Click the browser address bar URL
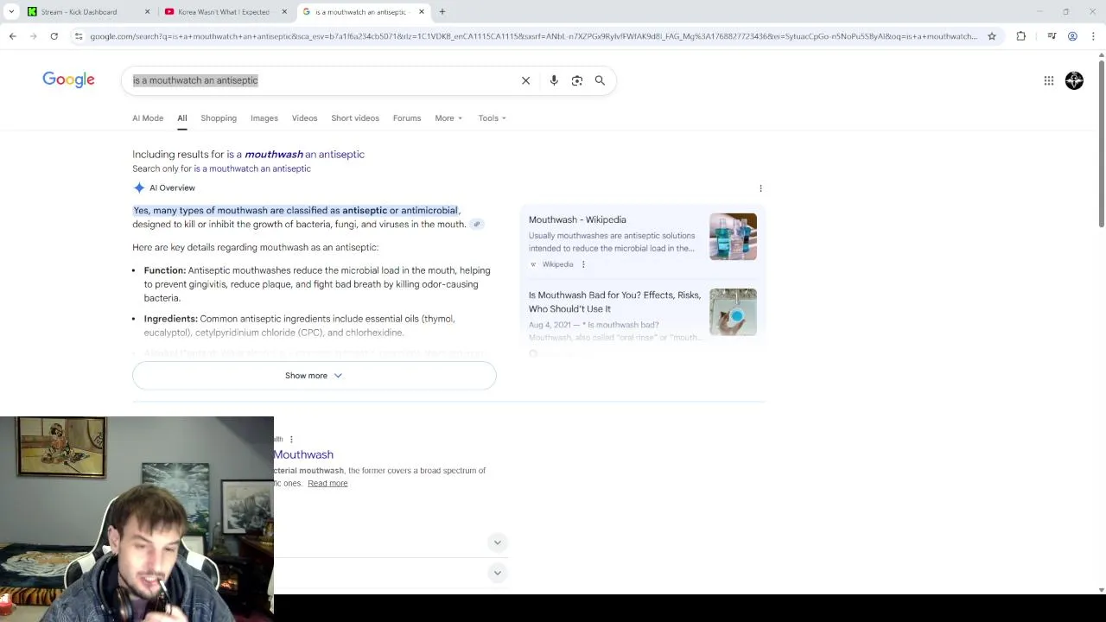Image resolution: width=1106 pixels, height=622 pixels. click(x=533, y=36)
